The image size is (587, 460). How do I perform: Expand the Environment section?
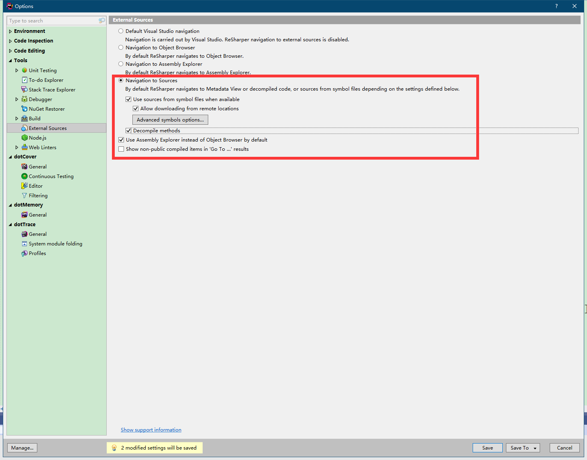[10, 31]
